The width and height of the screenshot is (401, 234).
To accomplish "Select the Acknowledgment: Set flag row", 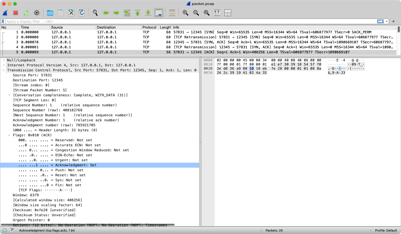I will (x=76, y=165).
